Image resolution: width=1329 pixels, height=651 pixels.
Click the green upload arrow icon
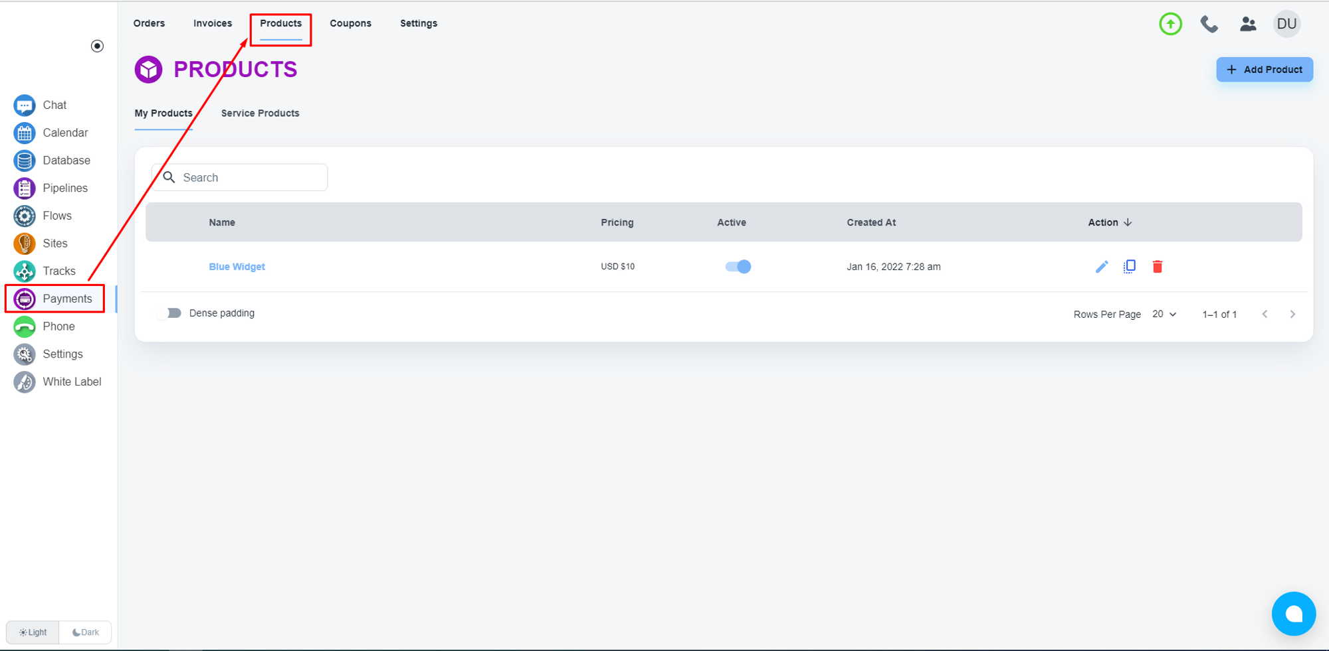tap(1170, 24)
